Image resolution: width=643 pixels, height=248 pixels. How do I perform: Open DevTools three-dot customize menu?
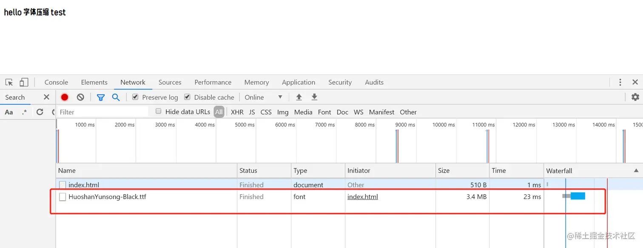pos(620,82)
